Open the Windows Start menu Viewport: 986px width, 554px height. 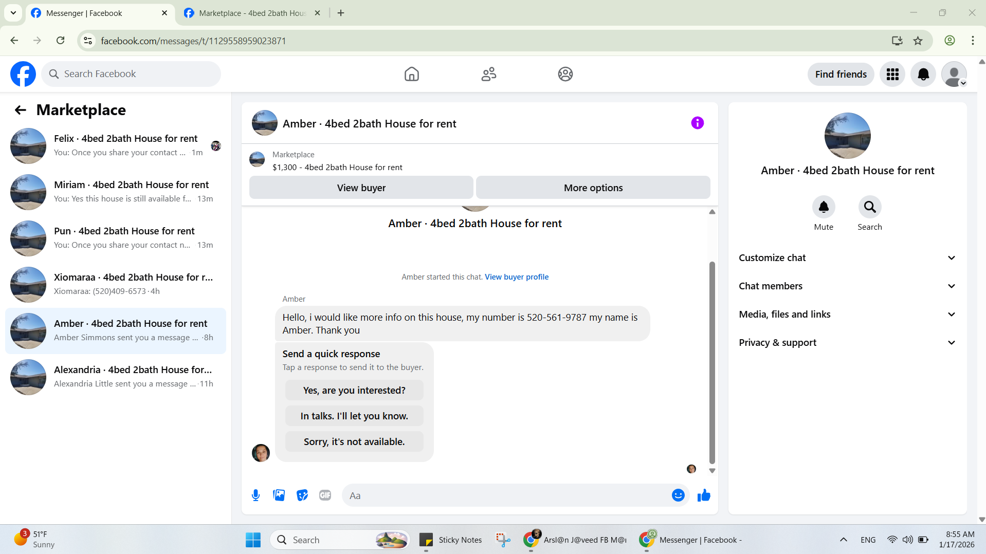tap(253, 540)
